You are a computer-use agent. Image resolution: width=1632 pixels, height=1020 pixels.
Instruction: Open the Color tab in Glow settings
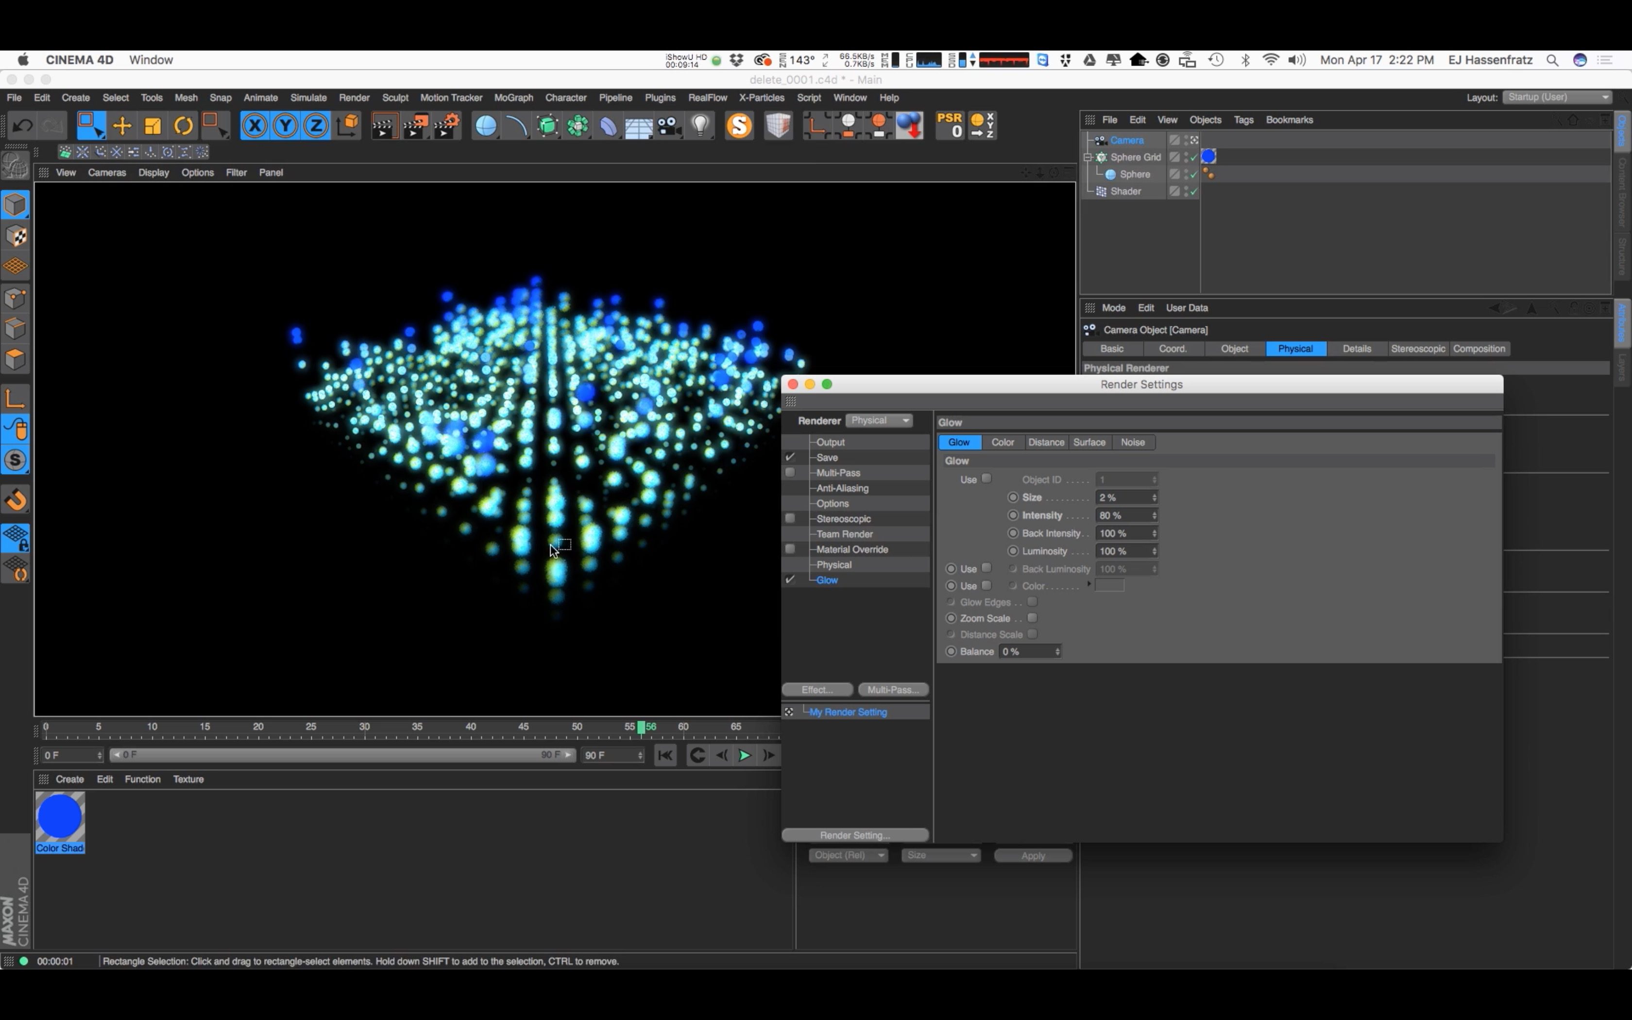[x=1002, y=442]
